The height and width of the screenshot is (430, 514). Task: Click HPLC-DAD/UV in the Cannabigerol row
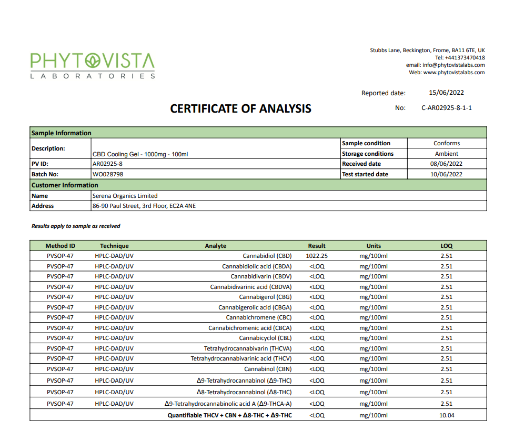(x=114, y=297)
